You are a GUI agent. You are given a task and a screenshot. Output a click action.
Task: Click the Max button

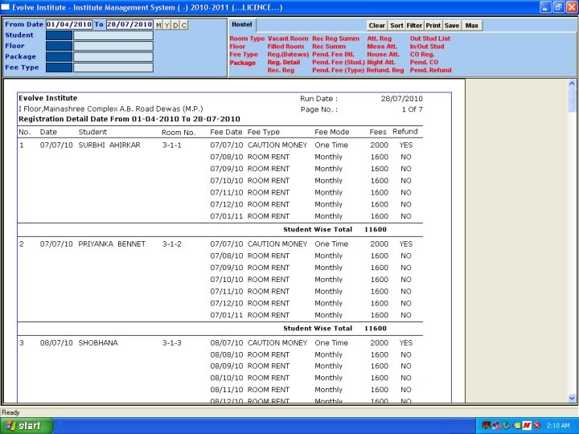coord(472,26)
